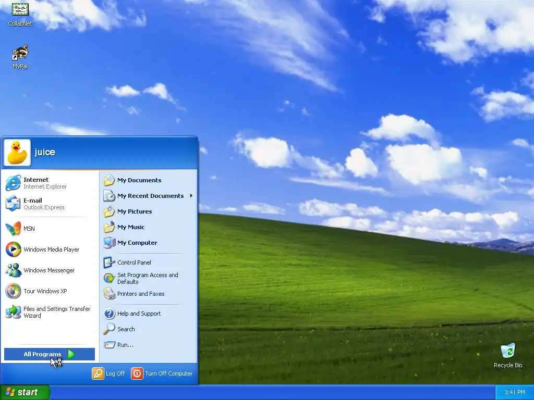This screenshot has height=400, width=534.
Task: Open the Run... dialog icon
Action: point(110,345)
